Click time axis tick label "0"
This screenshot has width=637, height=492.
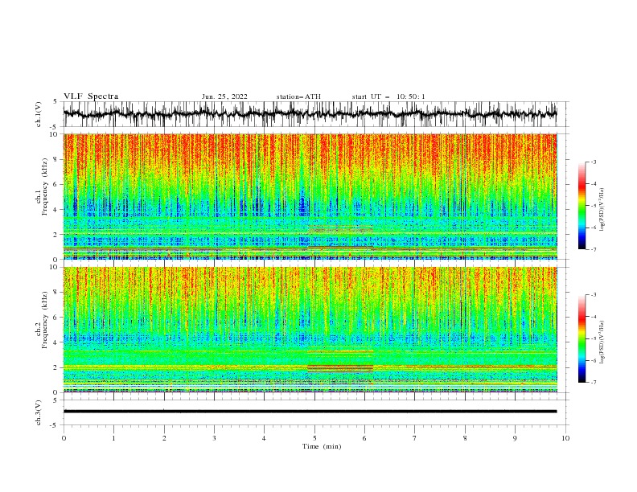coord(64,438)
